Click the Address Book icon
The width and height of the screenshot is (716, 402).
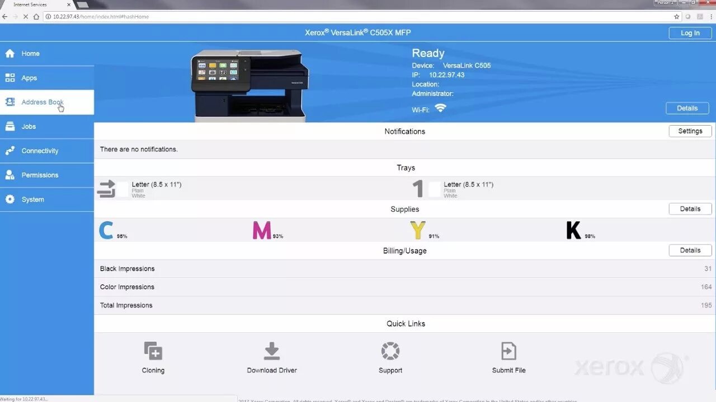10,102
